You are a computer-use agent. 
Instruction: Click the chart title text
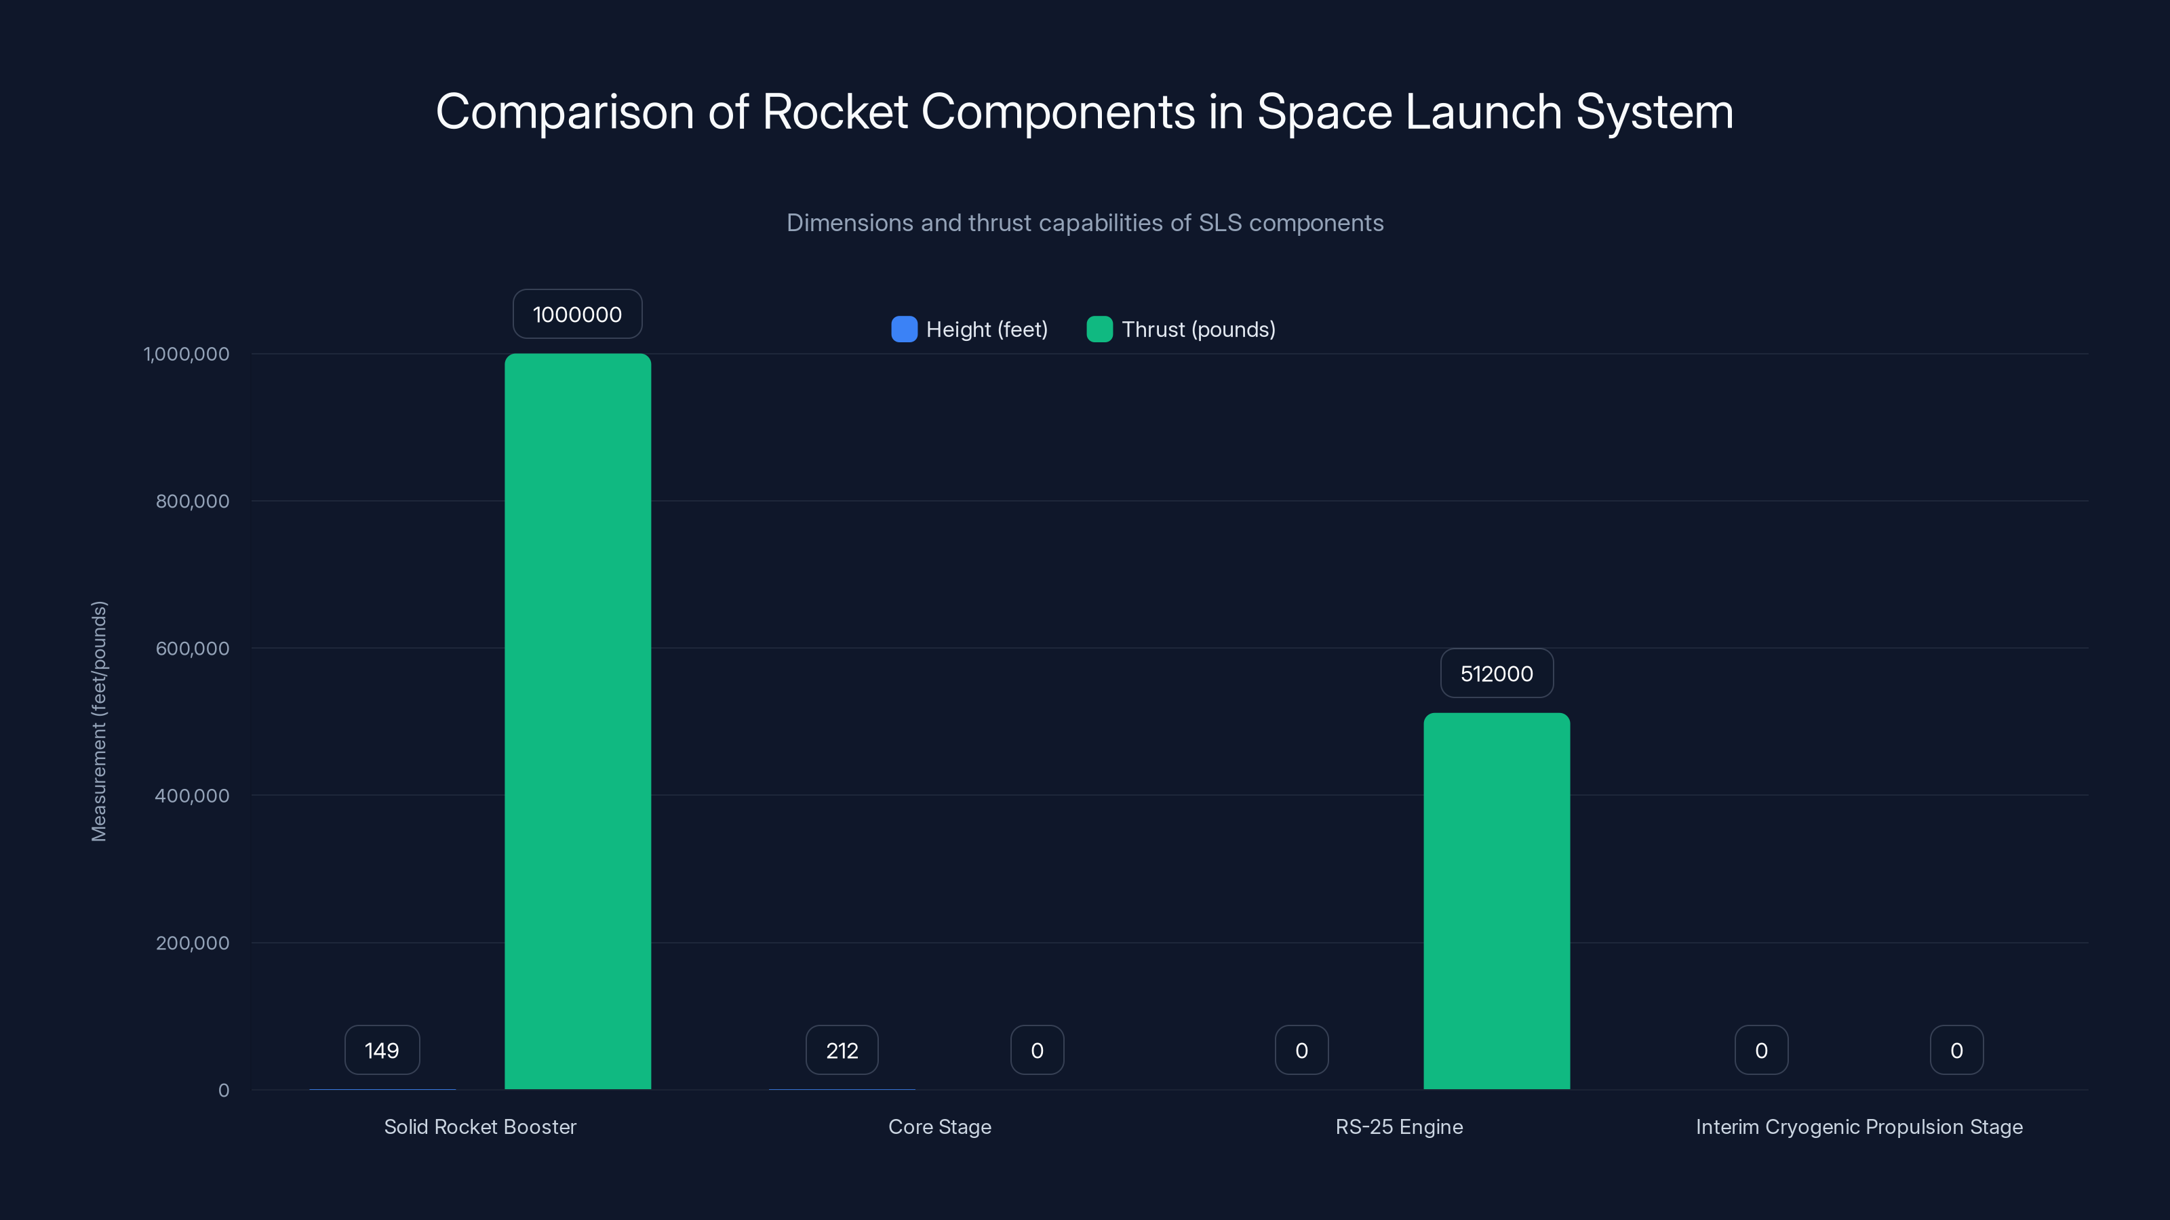coord(1085,109)
